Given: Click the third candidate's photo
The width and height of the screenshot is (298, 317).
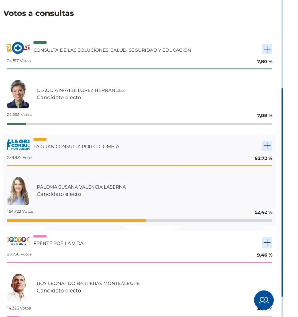Looking at the screenshot, I should (18, 288).
